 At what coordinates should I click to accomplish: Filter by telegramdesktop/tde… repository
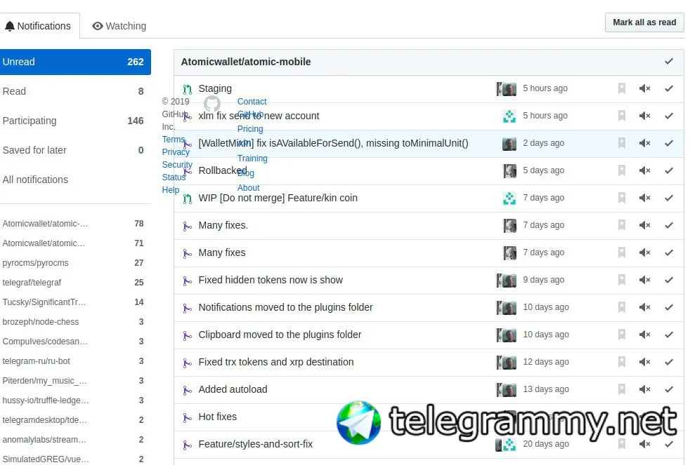pyautogui.click(x=74, y=420)
